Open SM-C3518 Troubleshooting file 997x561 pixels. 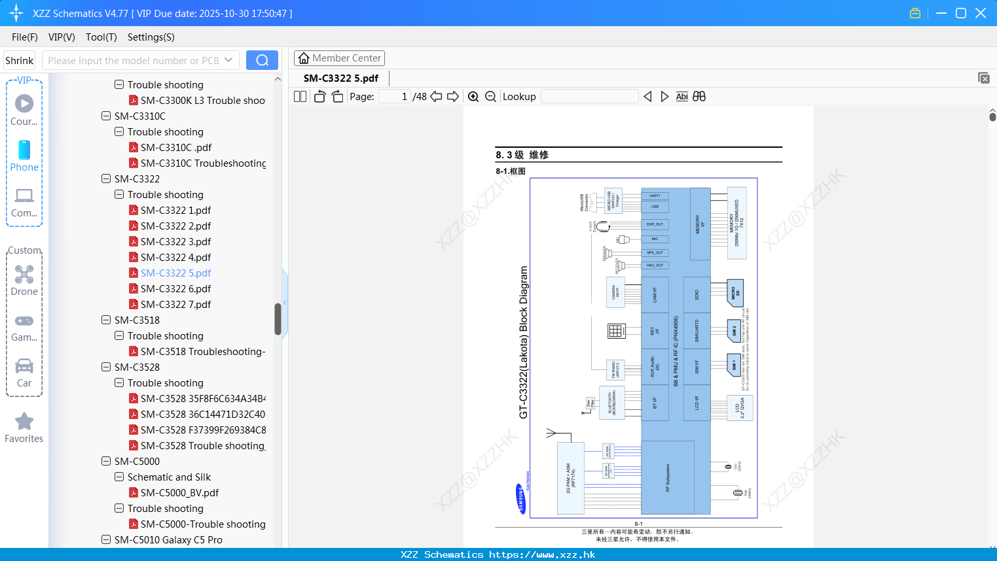pos(197,351)
